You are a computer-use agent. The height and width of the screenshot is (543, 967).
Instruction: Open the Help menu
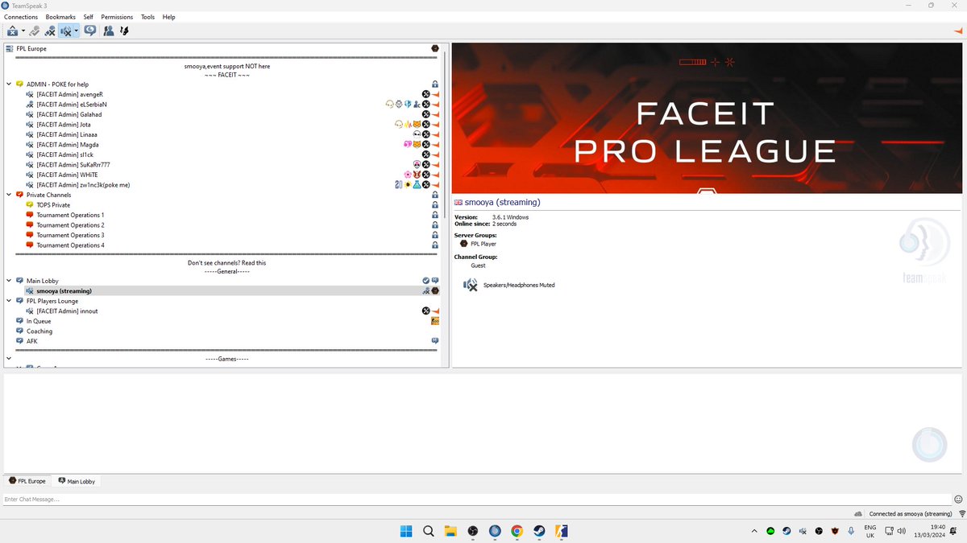click(169, 17)
